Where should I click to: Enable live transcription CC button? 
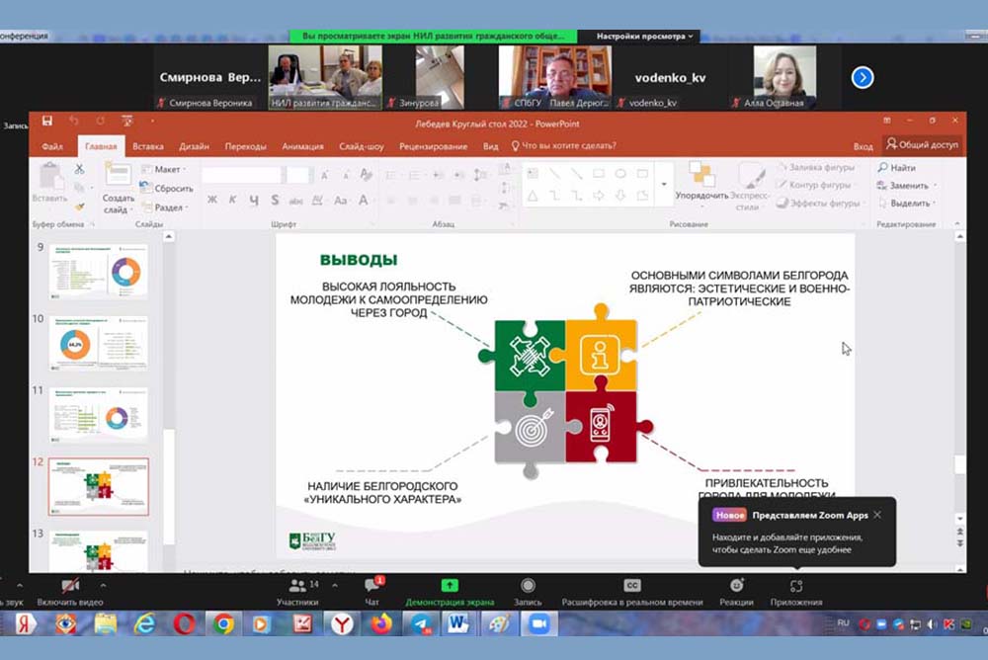pos(632,588)
